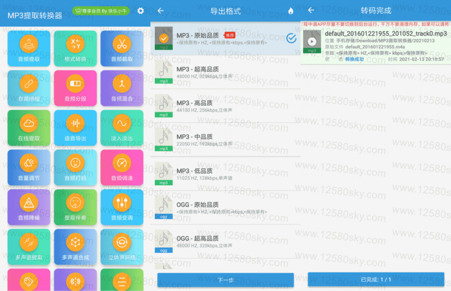Open the 音频拼接 audio splicing tool
Screen dimensions: 451x291
pyautogui.click(x=28, y=87)
